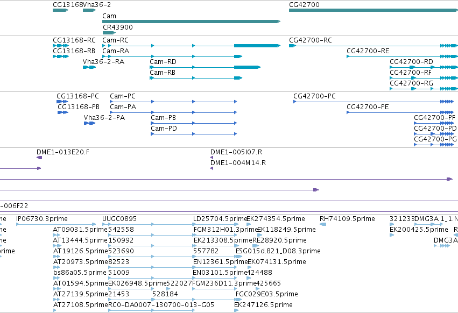Select the FGM312H01.3prime alignment
The image size is (458, 313).
pyautogui.click(x=215, y=235)
